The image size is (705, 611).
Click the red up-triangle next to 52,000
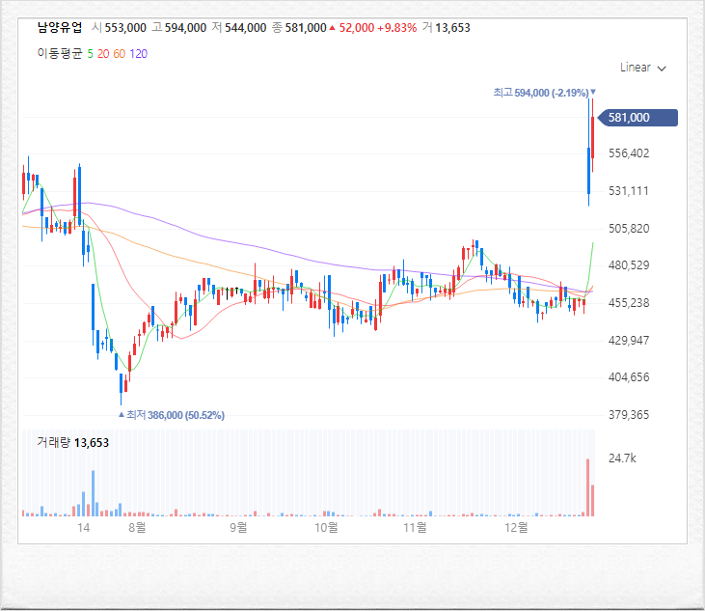pyautogui.click(x=333, y=28)
